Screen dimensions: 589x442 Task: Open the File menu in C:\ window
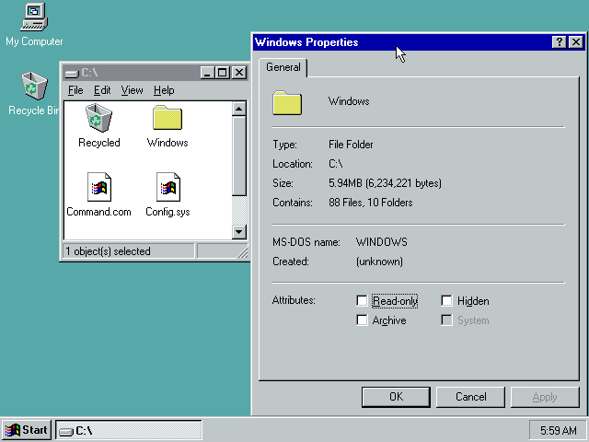tap(75, 90)
